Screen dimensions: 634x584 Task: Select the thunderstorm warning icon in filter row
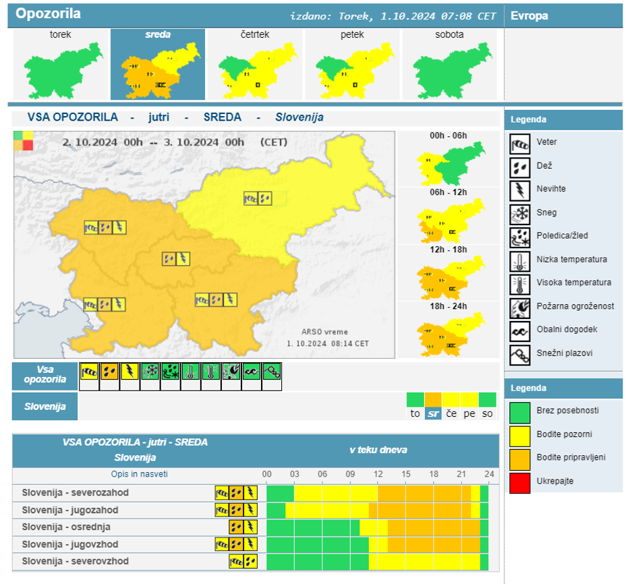[130, 372]
